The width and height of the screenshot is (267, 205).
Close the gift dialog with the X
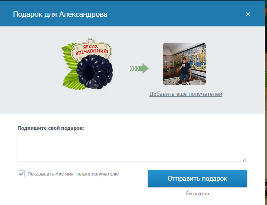click(x=248, y=14)
